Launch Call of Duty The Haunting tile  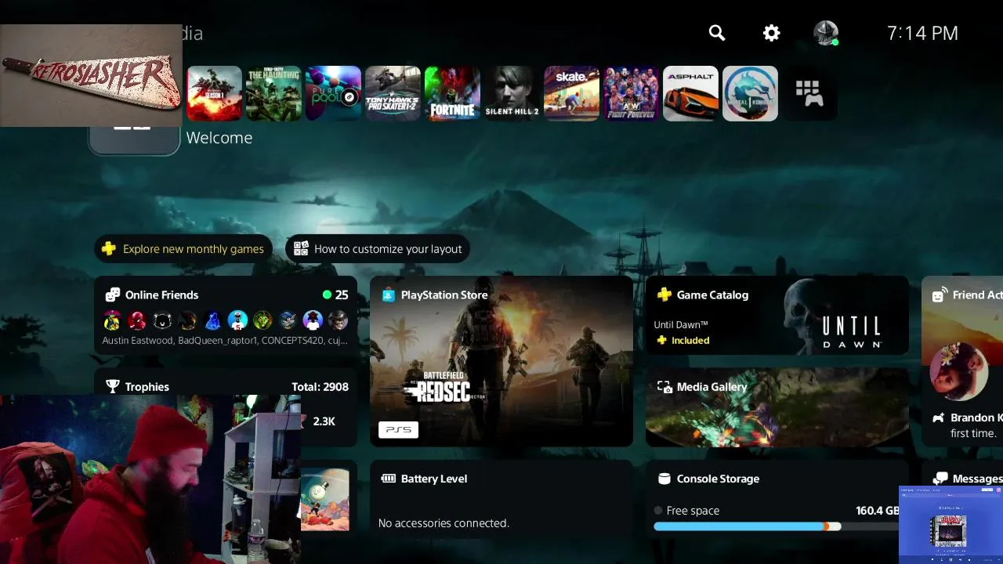pos(273,93)
